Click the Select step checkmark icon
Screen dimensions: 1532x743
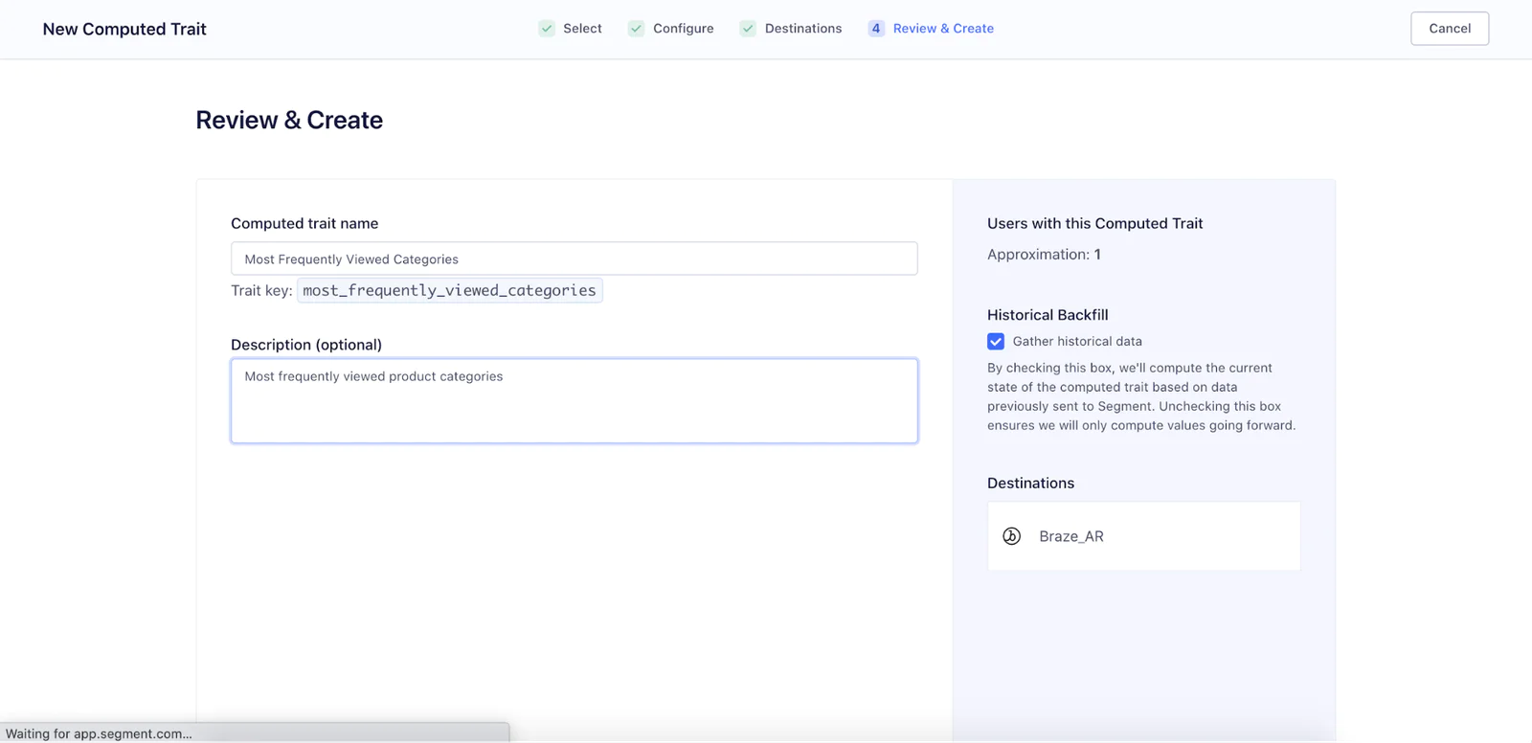pyautogui.click(x=547, y=29)
